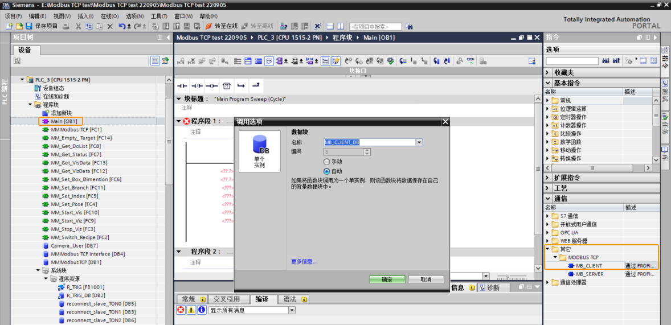Click the monitoring glasses icon in editor toolbar
671x325 pixels.
(x=470, y=61)
